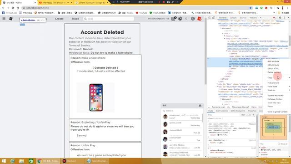
Task: Switch to the DevTools Network tab
Action: tap(253, 18)
